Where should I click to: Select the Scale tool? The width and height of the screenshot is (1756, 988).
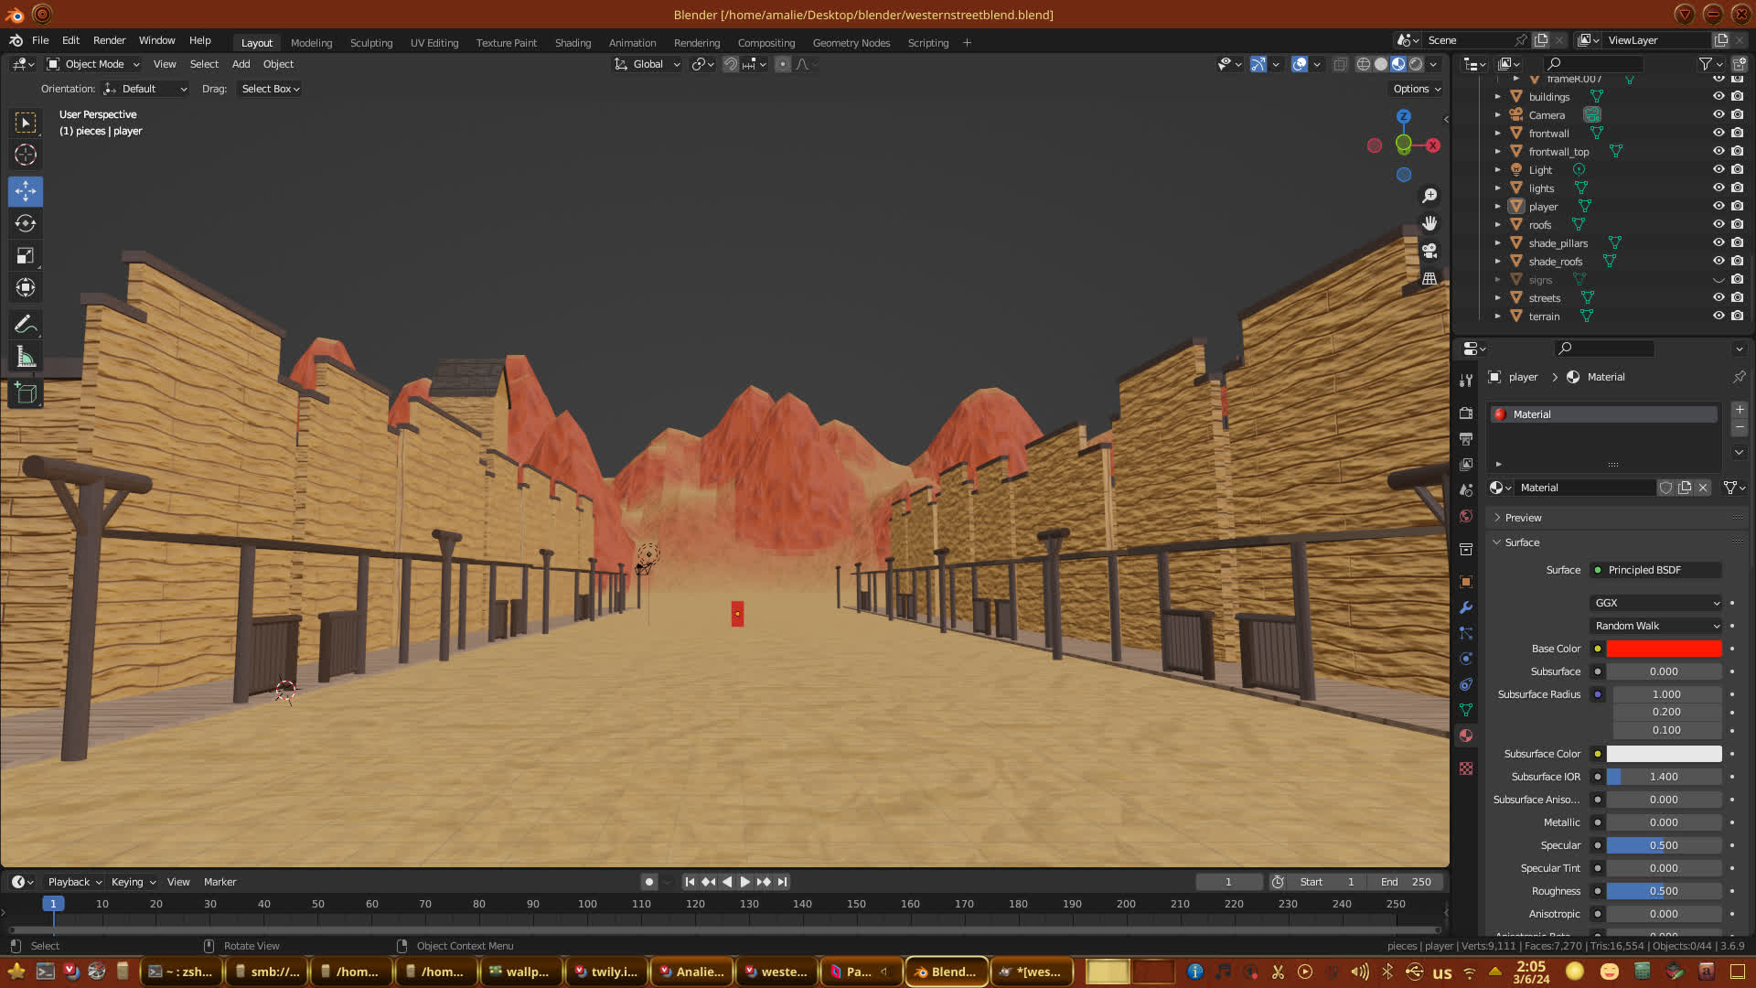point(26,256)
